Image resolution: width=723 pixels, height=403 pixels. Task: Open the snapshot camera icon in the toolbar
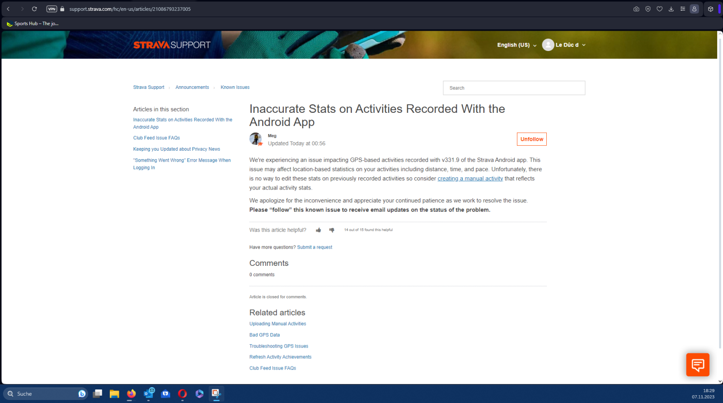(636, 9)
